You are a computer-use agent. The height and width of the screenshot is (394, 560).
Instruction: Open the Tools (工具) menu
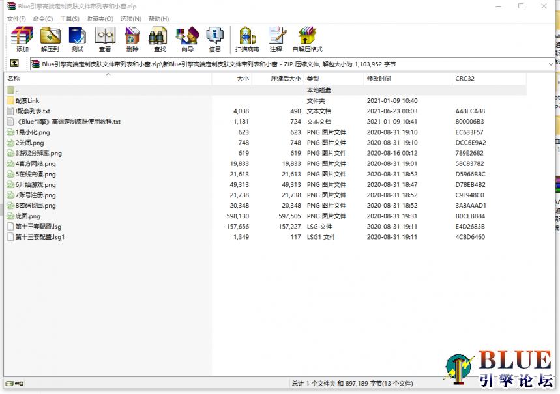(70, 19)
